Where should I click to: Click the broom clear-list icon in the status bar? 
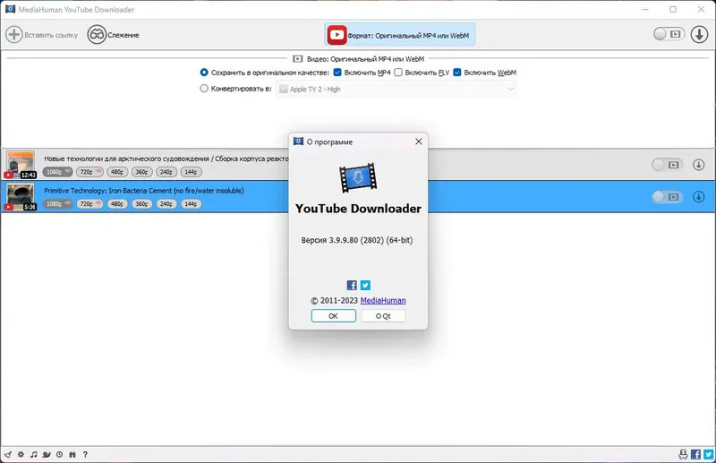click(8, 454)
